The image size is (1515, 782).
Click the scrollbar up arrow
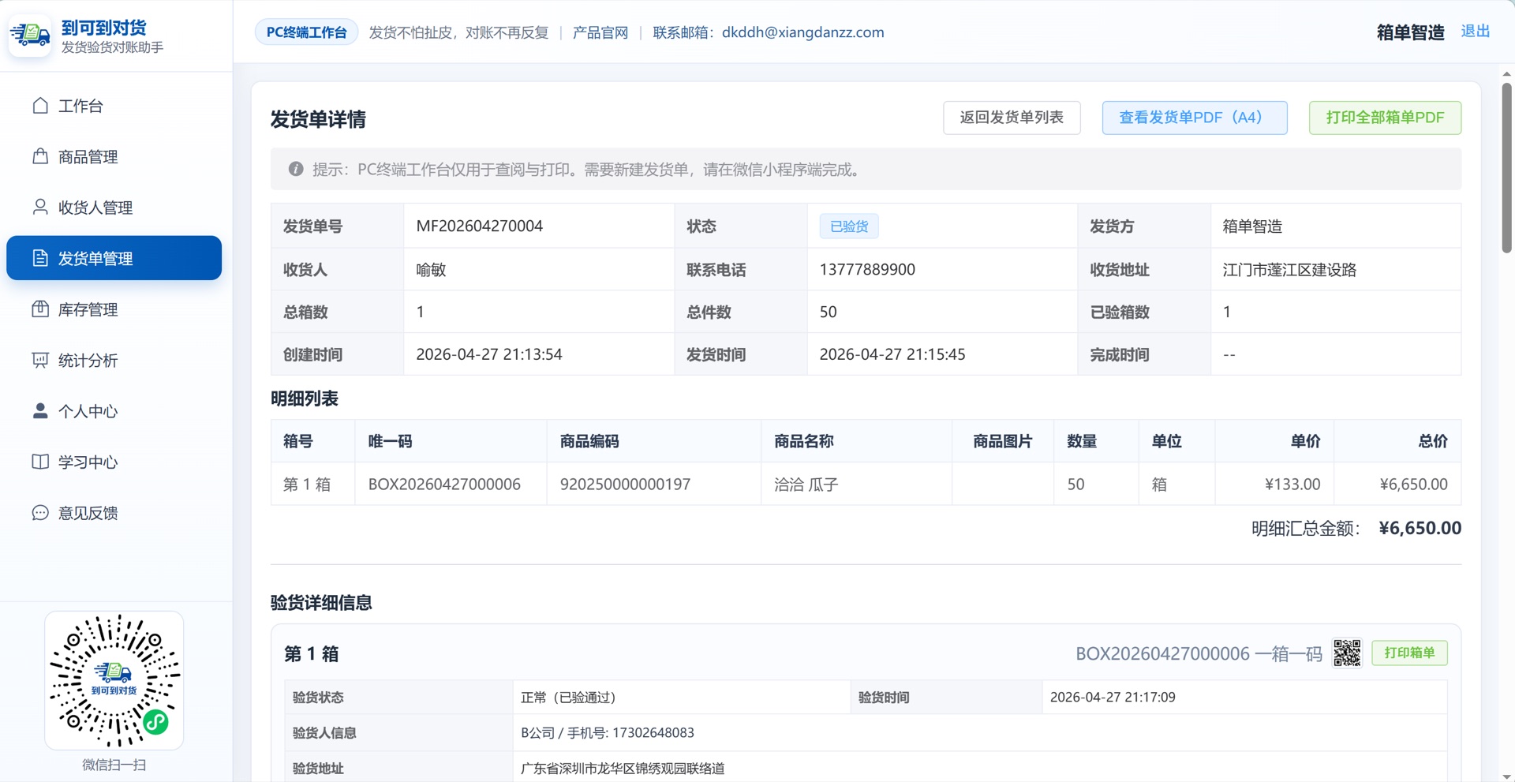[1506, 73]
